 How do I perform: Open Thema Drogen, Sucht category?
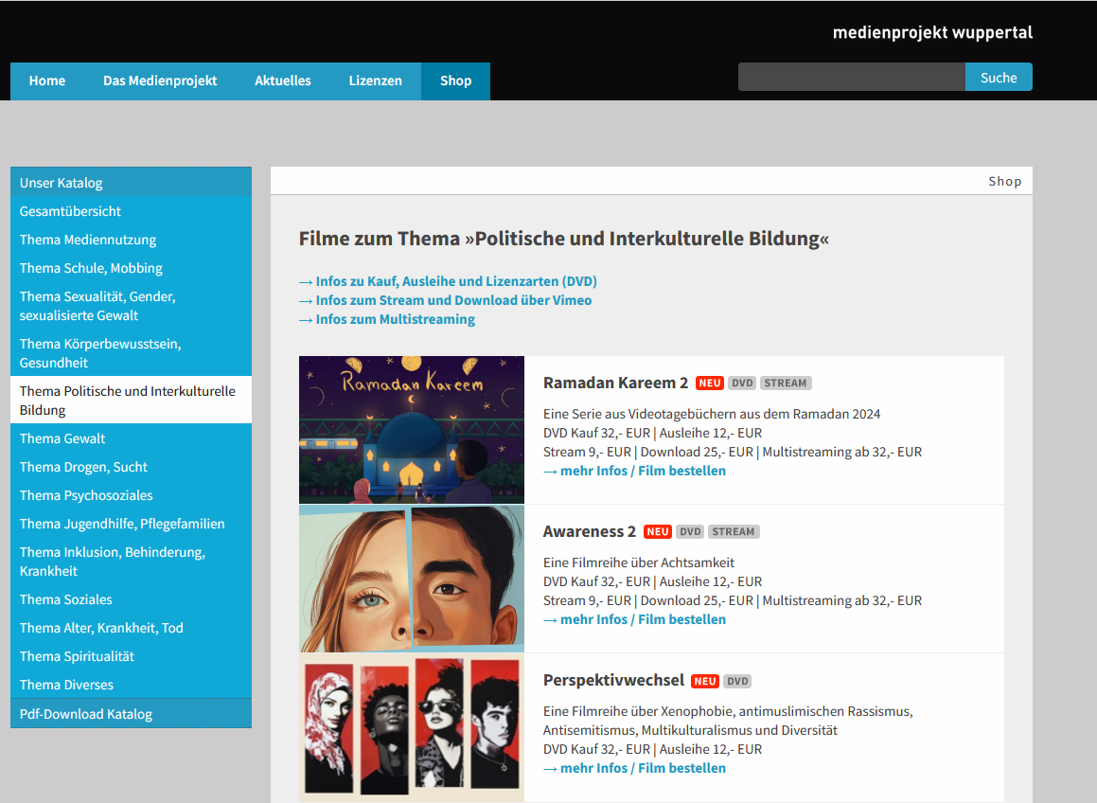point(131,467)
